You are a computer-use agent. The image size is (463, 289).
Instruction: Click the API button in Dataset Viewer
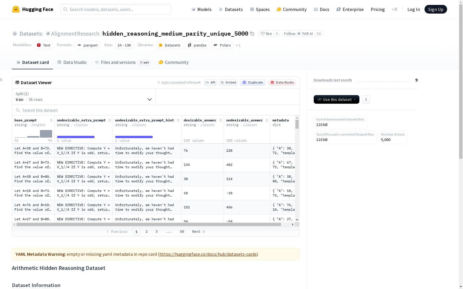pos(210,82)
